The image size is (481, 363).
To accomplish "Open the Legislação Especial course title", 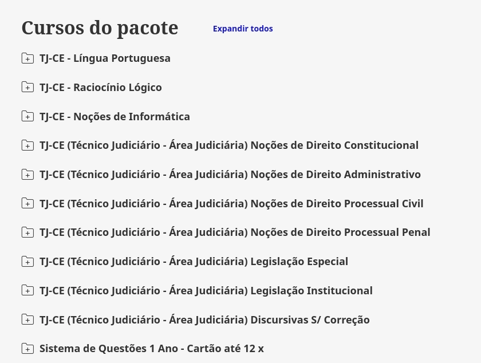I will [x=194, y=262].
